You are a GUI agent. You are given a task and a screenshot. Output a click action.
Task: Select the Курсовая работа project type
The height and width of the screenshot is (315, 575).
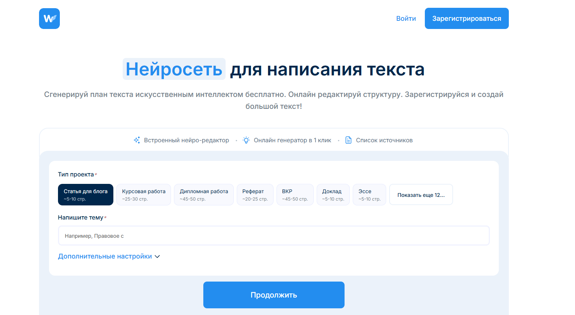[x=144, y=195]
